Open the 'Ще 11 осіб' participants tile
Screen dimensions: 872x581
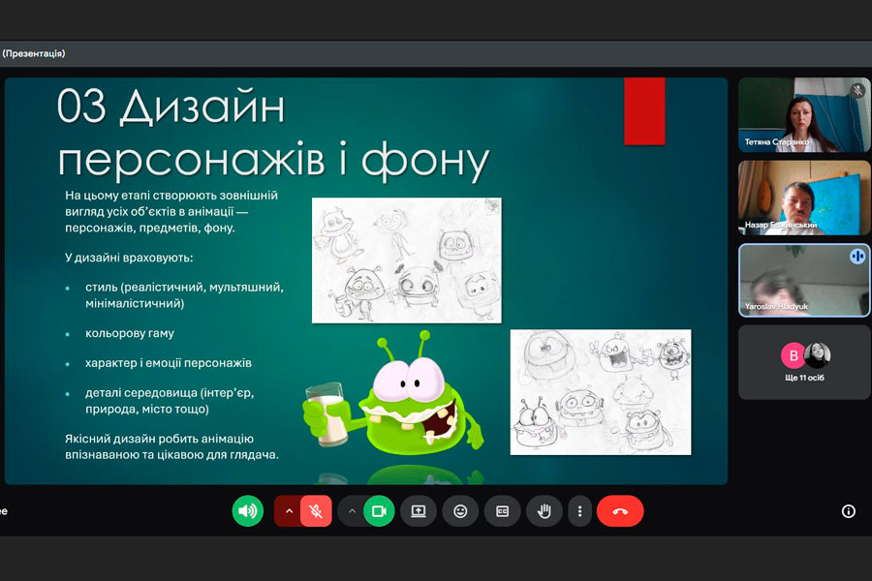click(804, 362)
